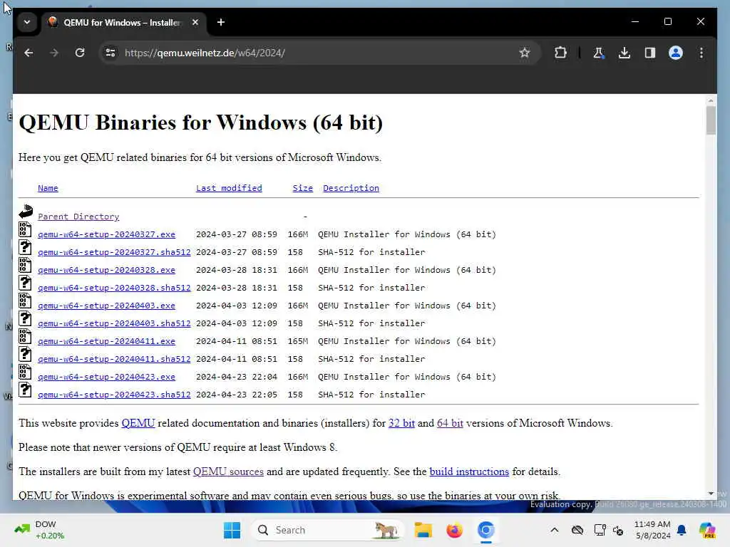
Task: Open the 32 bit binaries link
Action: pyautogui.click(x=401, y=423)
